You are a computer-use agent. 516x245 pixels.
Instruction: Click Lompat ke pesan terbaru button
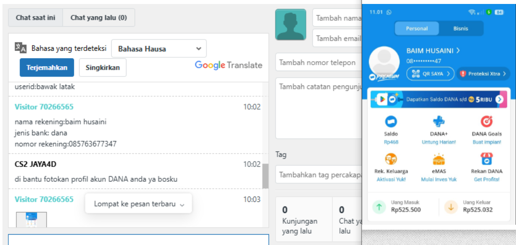139,204
